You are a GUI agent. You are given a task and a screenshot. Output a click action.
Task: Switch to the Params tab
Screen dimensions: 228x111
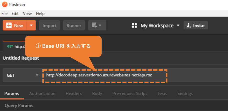click(12, 94)
